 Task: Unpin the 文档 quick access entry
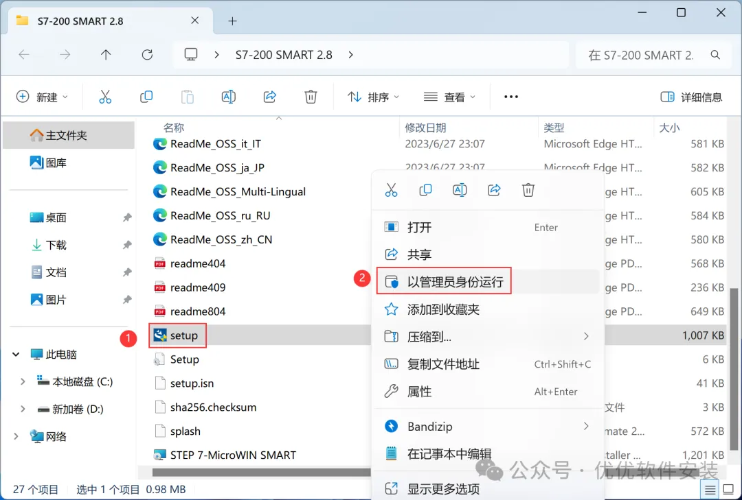tap(127, 272)
